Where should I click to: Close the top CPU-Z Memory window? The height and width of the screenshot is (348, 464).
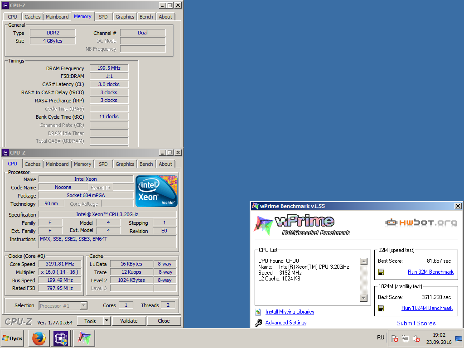coord(178,5)
